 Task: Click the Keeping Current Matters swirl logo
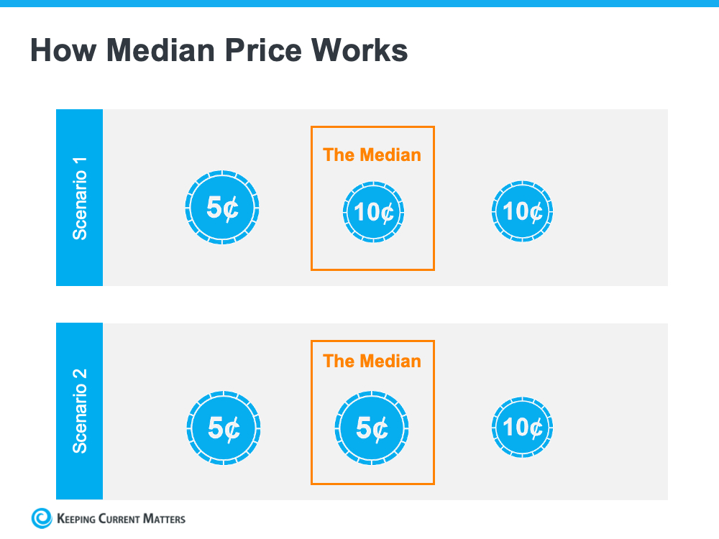click(42, 518)
